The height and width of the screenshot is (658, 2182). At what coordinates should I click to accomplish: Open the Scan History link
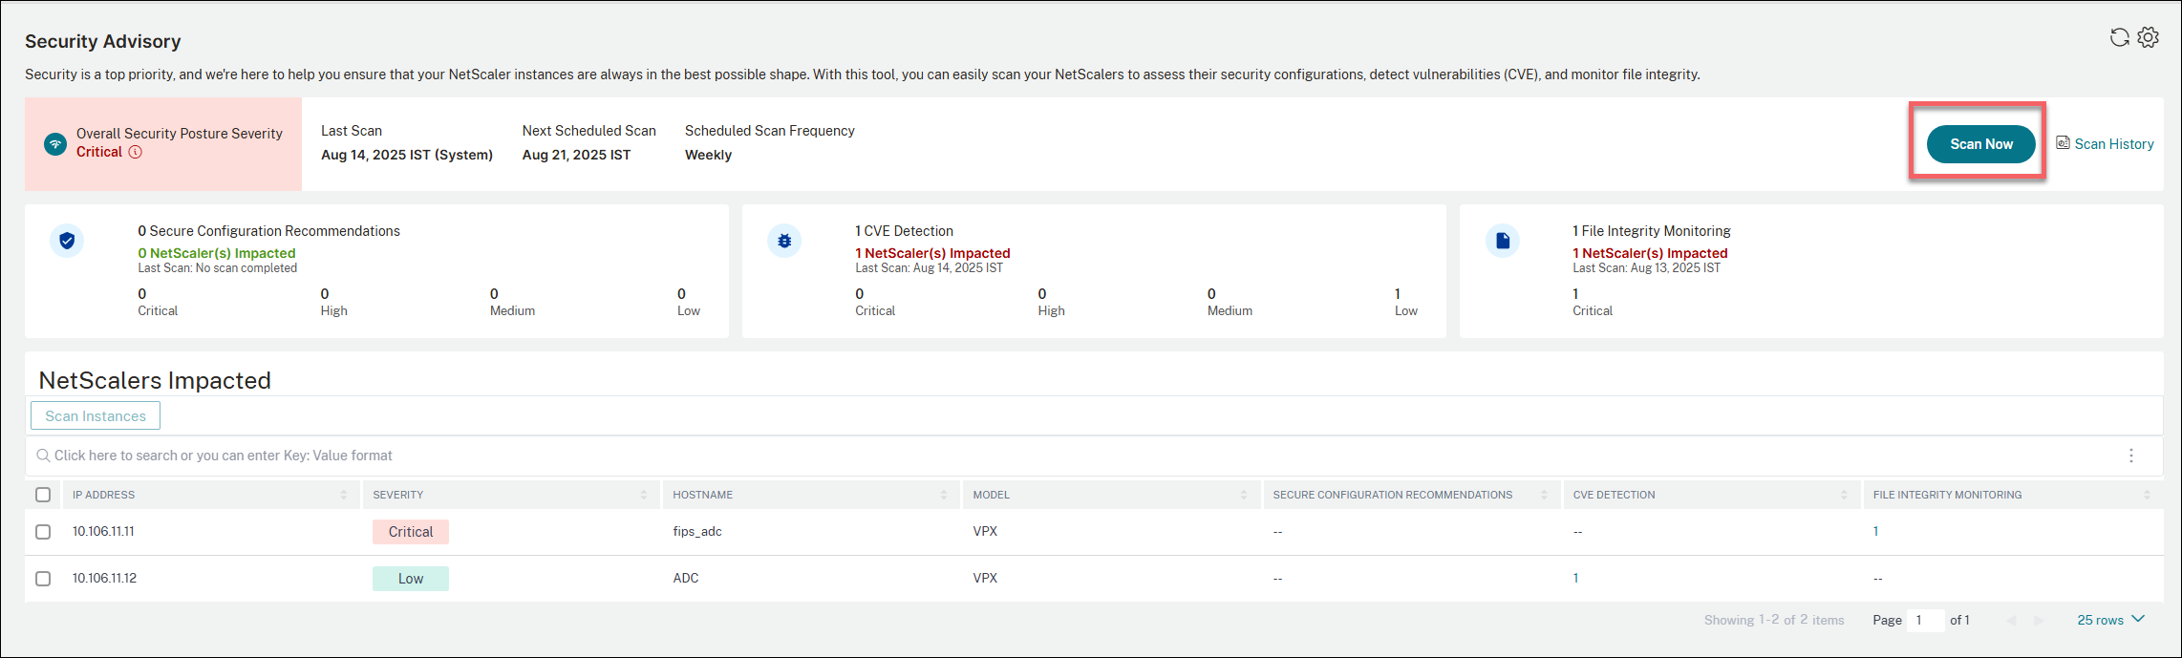[2113, 144]
